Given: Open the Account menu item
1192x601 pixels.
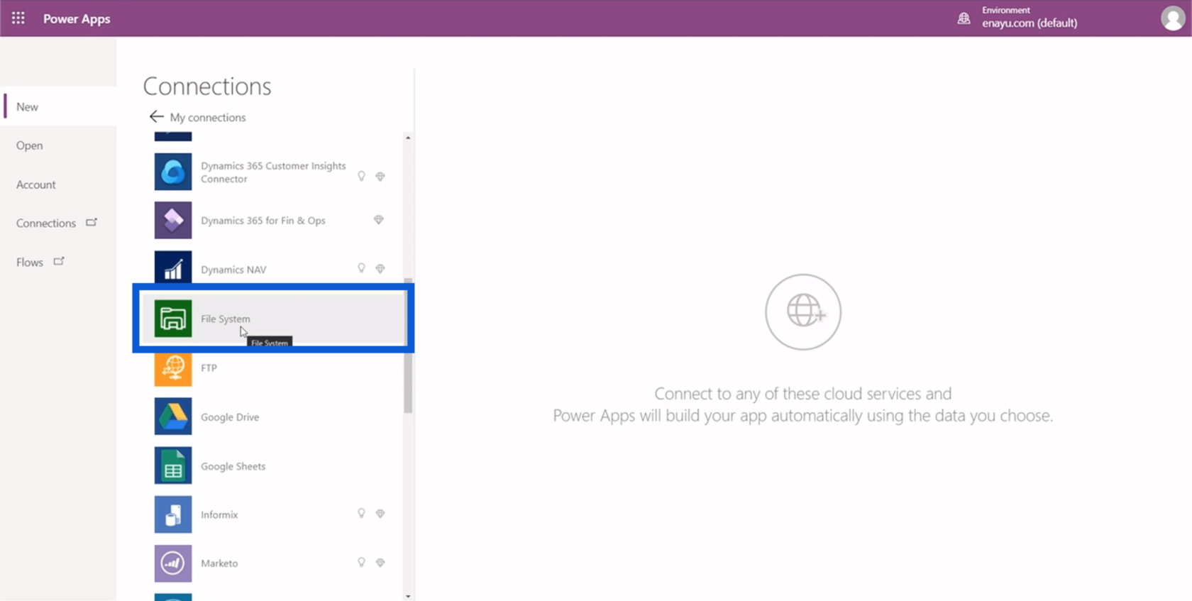Looking at the screenshot, I should (60, 184).
